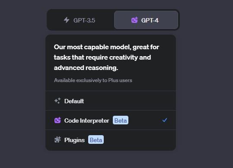
Task: Click the purple sparkle icon in GPT-4 tab
Action: tap(134, 20)
